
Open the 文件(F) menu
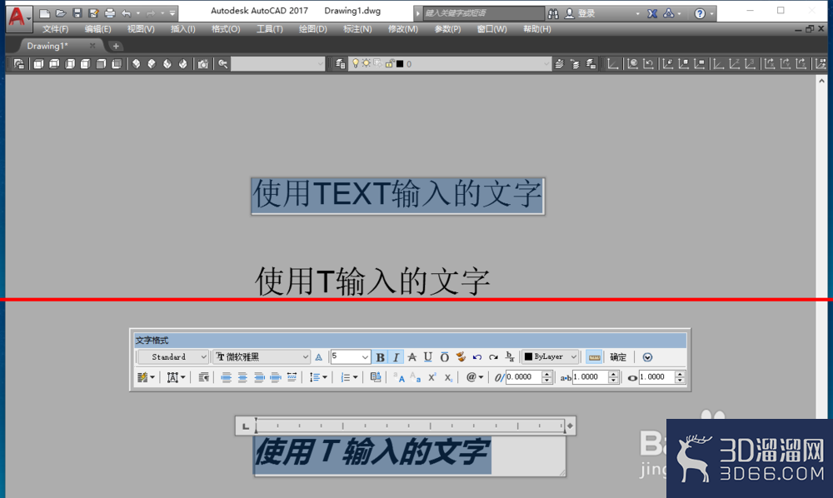pyautogui.click(x=55, y=29)
